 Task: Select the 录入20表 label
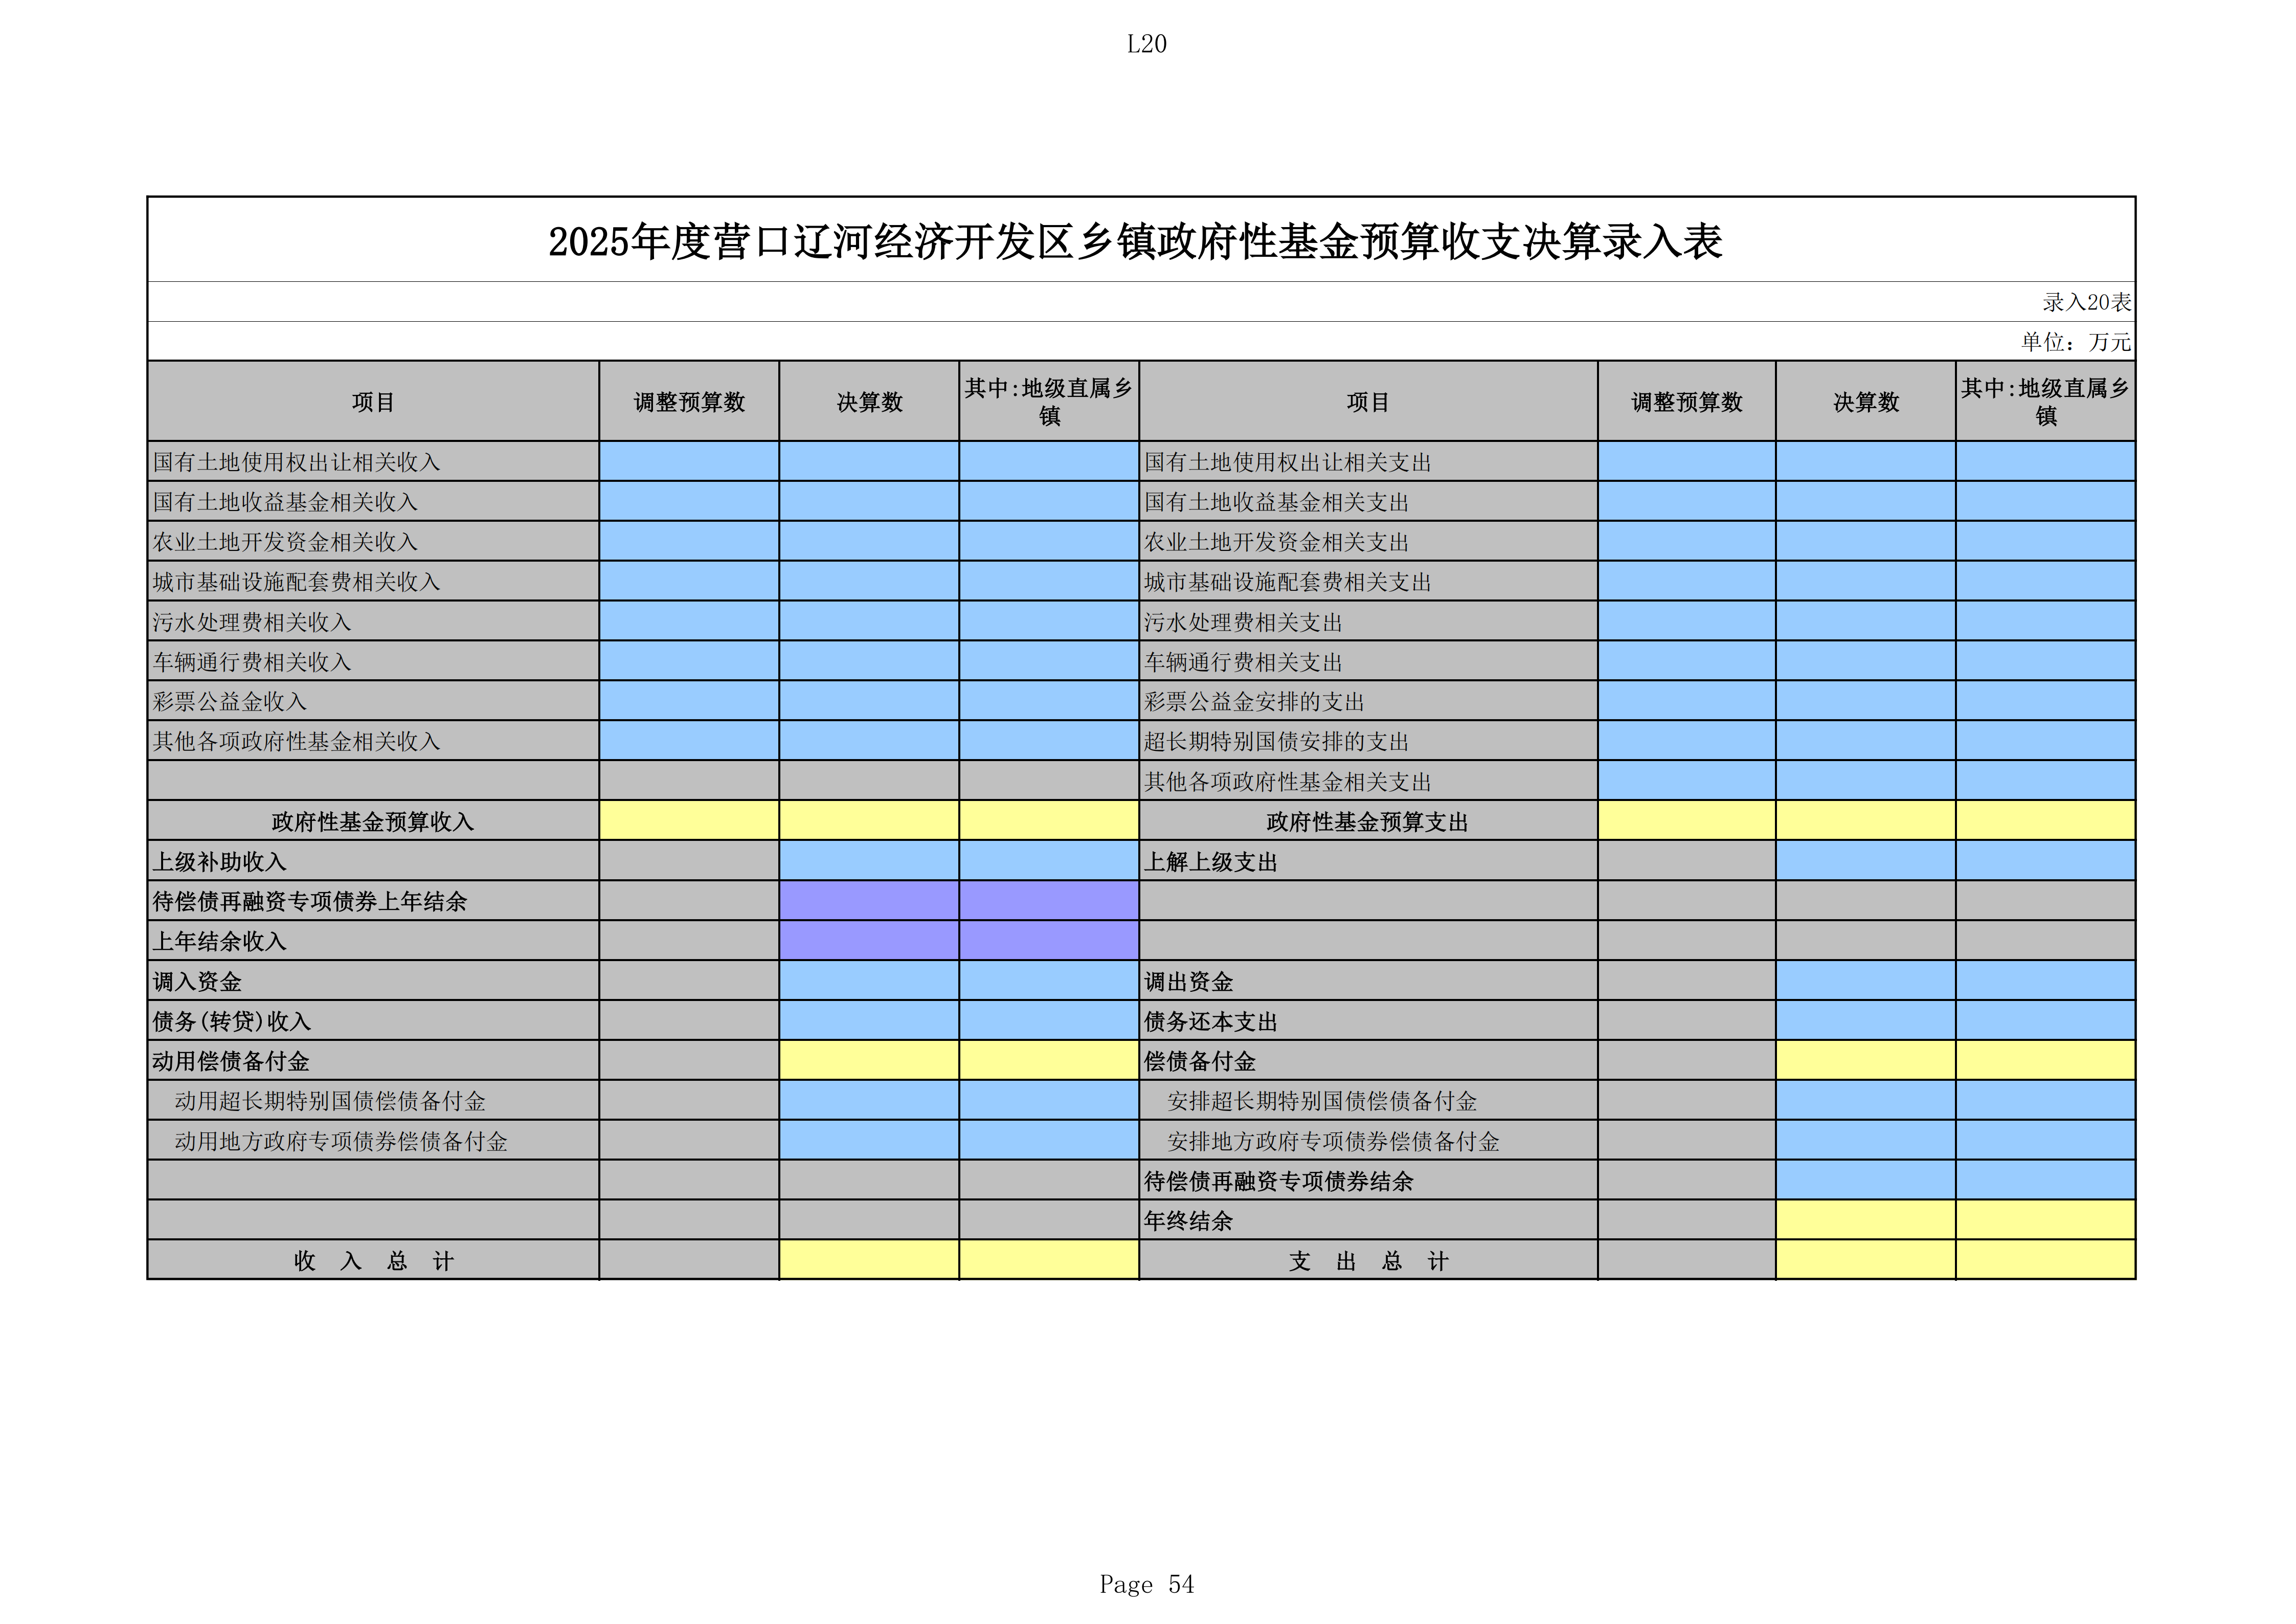(2087, 302)
